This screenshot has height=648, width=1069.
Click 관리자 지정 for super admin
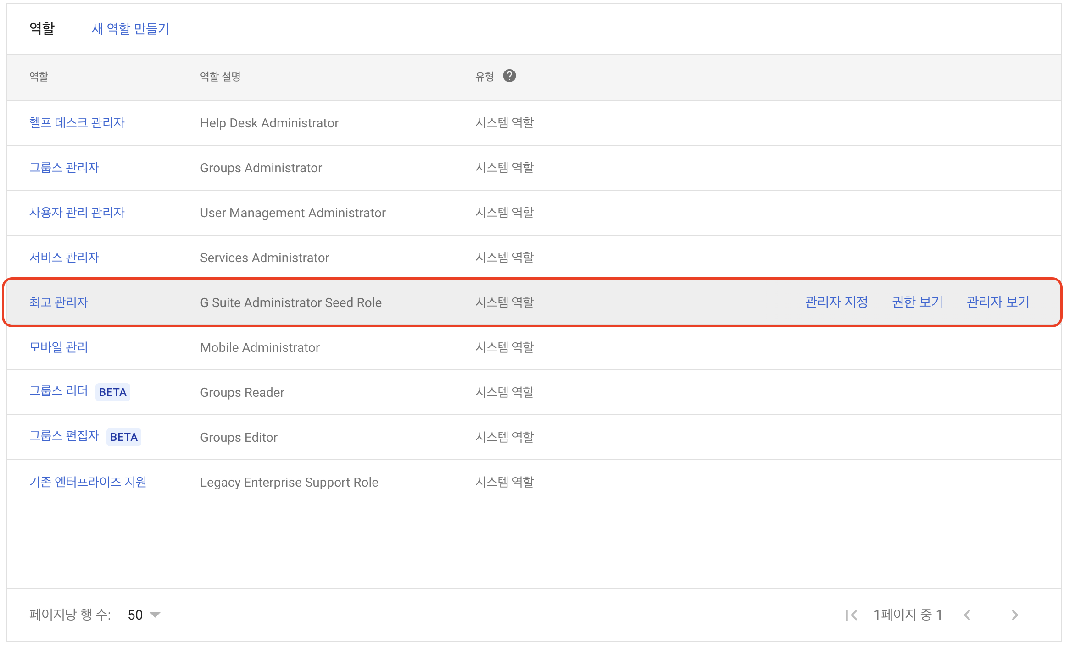[836, 302]
